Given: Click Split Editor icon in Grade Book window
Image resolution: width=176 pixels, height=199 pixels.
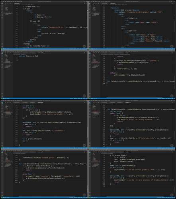Looking at the screenshot, I should click(x=84, y=3).
